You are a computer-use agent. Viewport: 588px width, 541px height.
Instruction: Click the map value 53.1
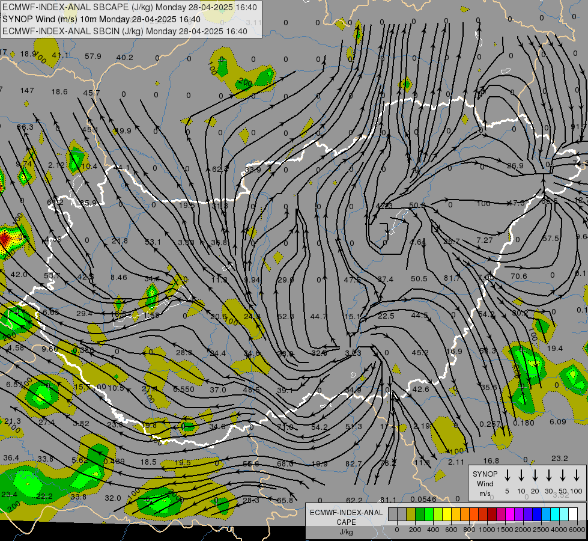pos(153,242)
